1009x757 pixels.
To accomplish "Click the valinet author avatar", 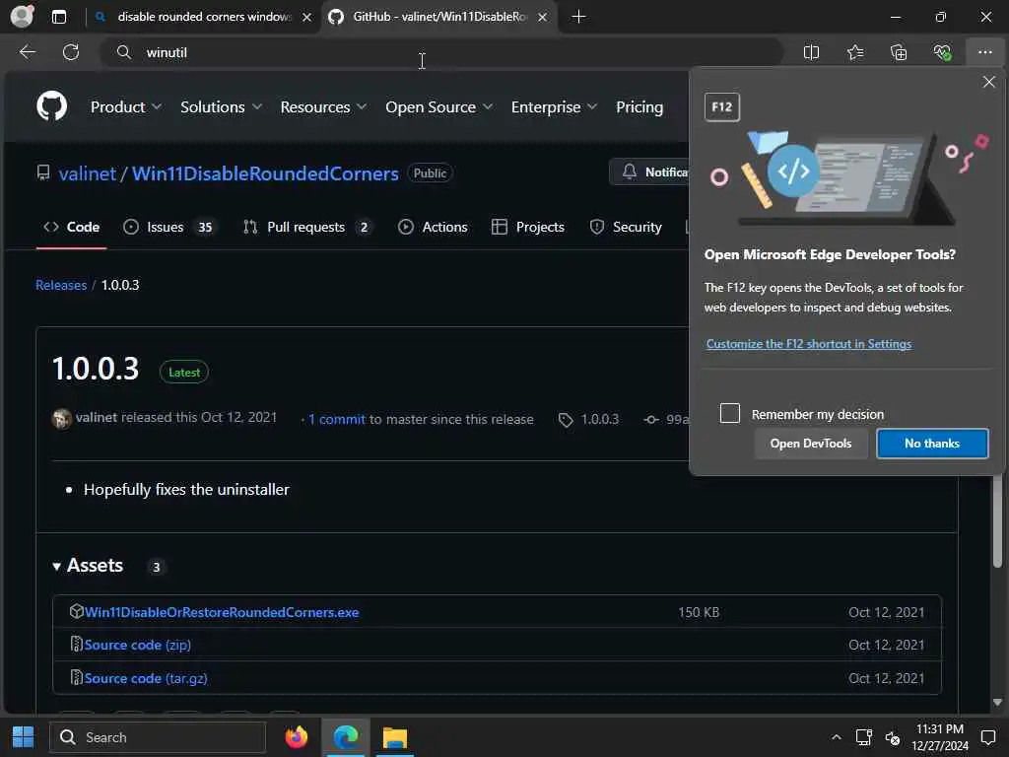I will [62, 418].
